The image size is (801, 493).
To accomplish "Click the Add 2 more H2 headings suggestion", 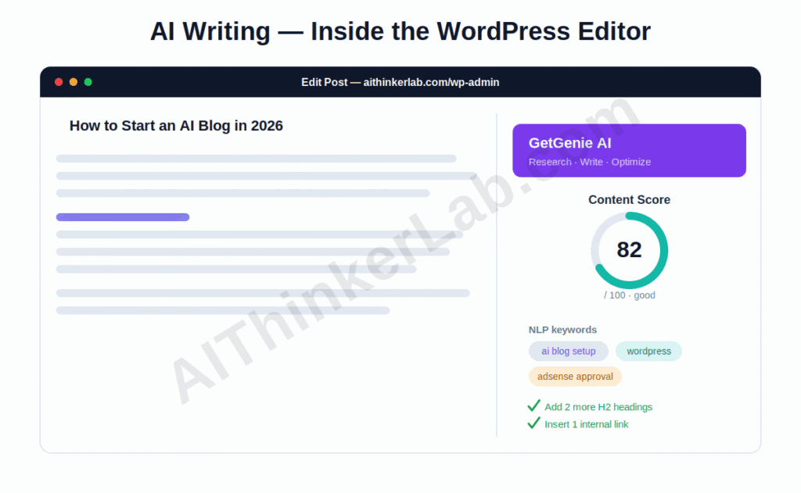I will pyautogui.click(x=598, y=407).
